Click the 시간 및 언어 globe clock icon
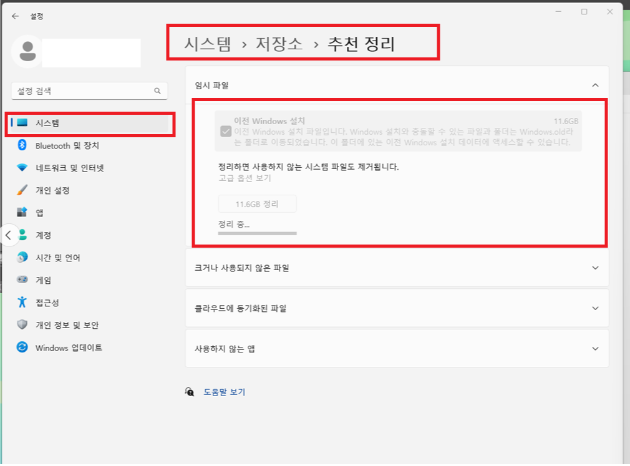 pyautogui.click(x=22, y=257)
